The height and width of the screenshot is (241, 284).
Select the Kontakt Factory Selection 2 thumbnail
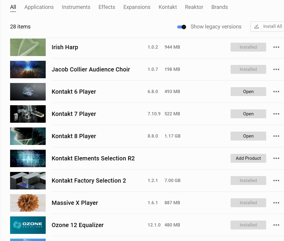pyautogui.click(x=28, y=181)
